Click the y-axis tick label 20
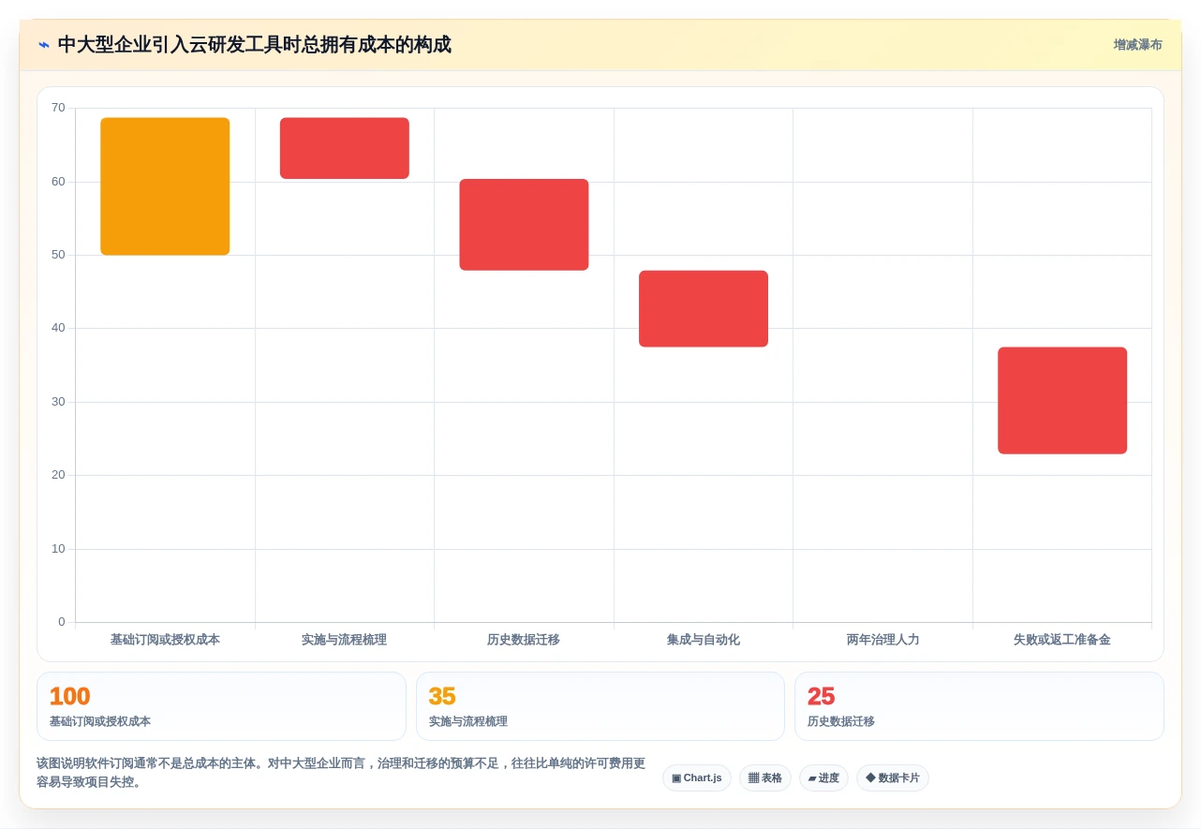Image resolution: width=1201 pixels, height=829 pixels. 58,475
